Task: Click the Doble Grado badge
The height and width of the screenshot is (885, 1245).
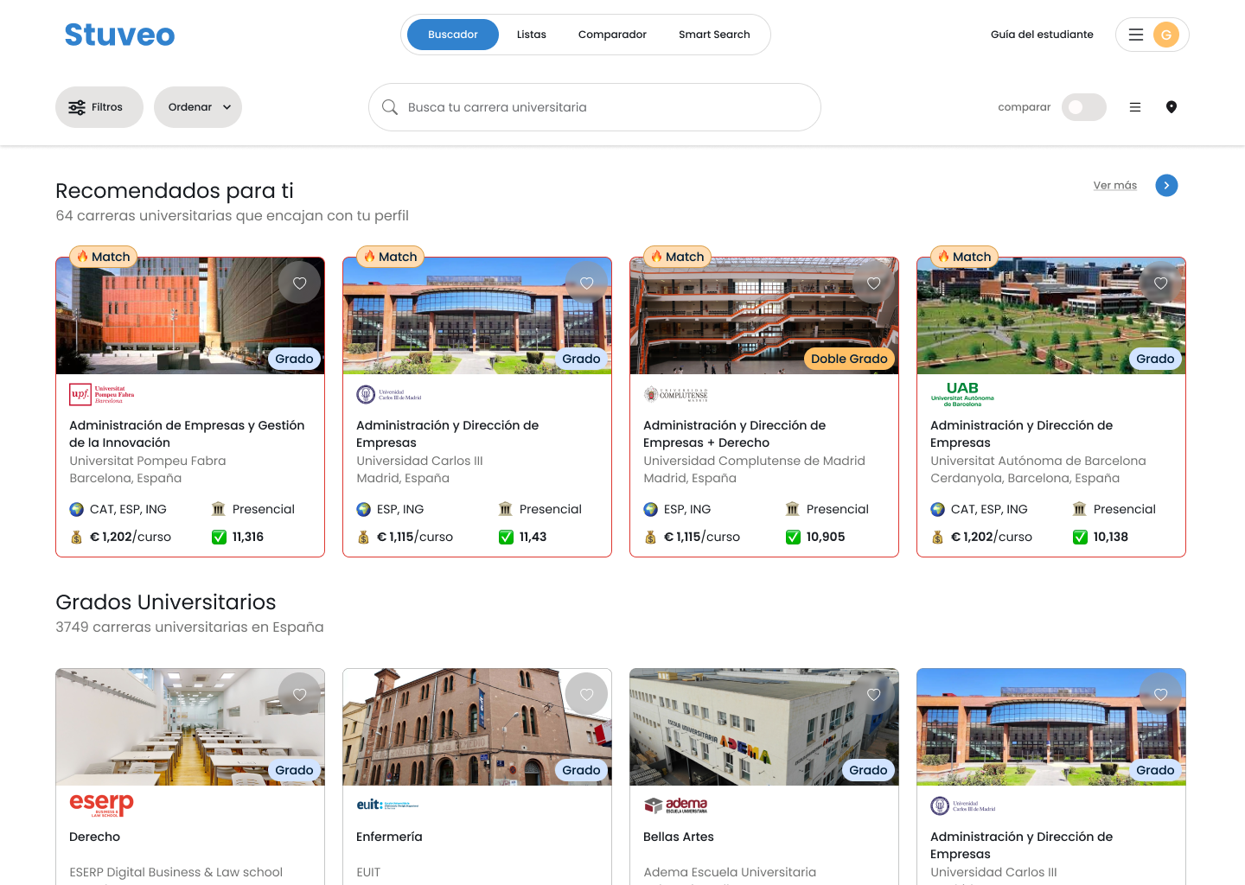Action: click(x=849, y=359)
